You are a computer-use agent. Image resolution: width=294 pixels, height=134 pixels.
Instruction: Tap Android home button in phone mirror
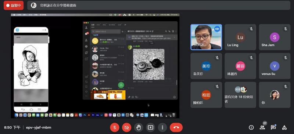31,104
